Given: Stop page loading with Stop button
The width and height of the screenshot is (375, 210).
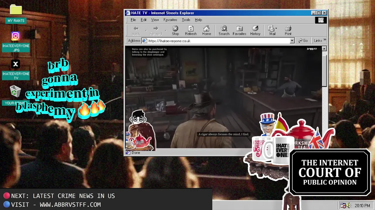Looking at the screenshot, I should pyautogui.click(x=175, y=30).
